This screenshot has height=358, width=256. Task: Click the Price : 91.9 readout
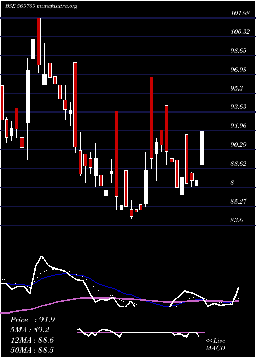point(33,320)
